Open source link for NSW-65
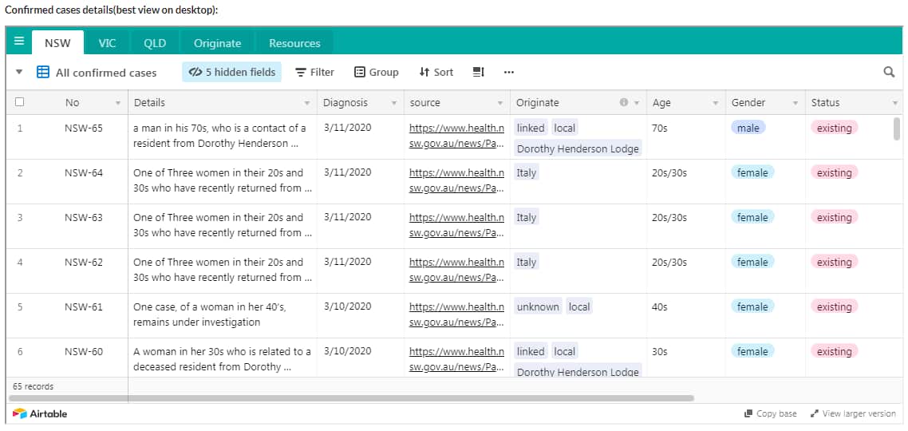The image size is (908, 431). pyautogui.click(x=456, y=136)
